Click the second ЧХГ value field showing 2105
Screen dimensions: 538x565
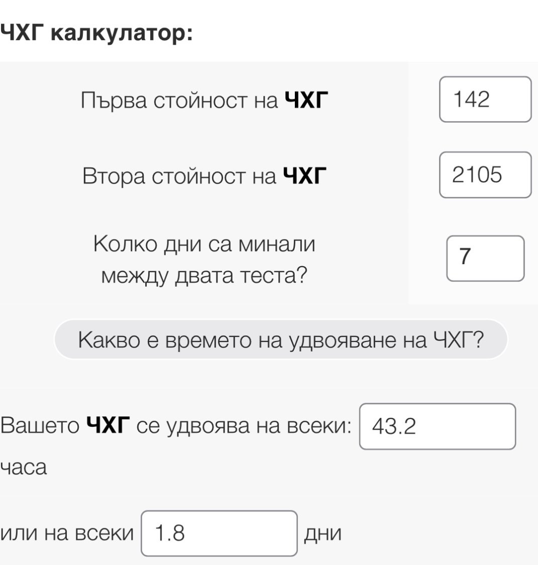click(x=485, y=175)
